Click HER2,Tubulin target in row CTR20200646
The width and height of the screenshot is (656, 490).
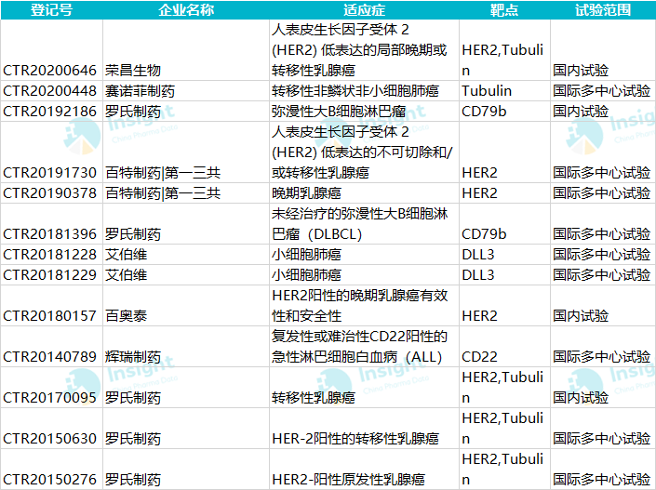pos(502,60)
